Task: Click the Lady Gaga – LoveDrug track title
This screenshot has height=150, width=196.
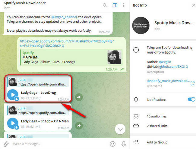Action: tap(38, 93)
